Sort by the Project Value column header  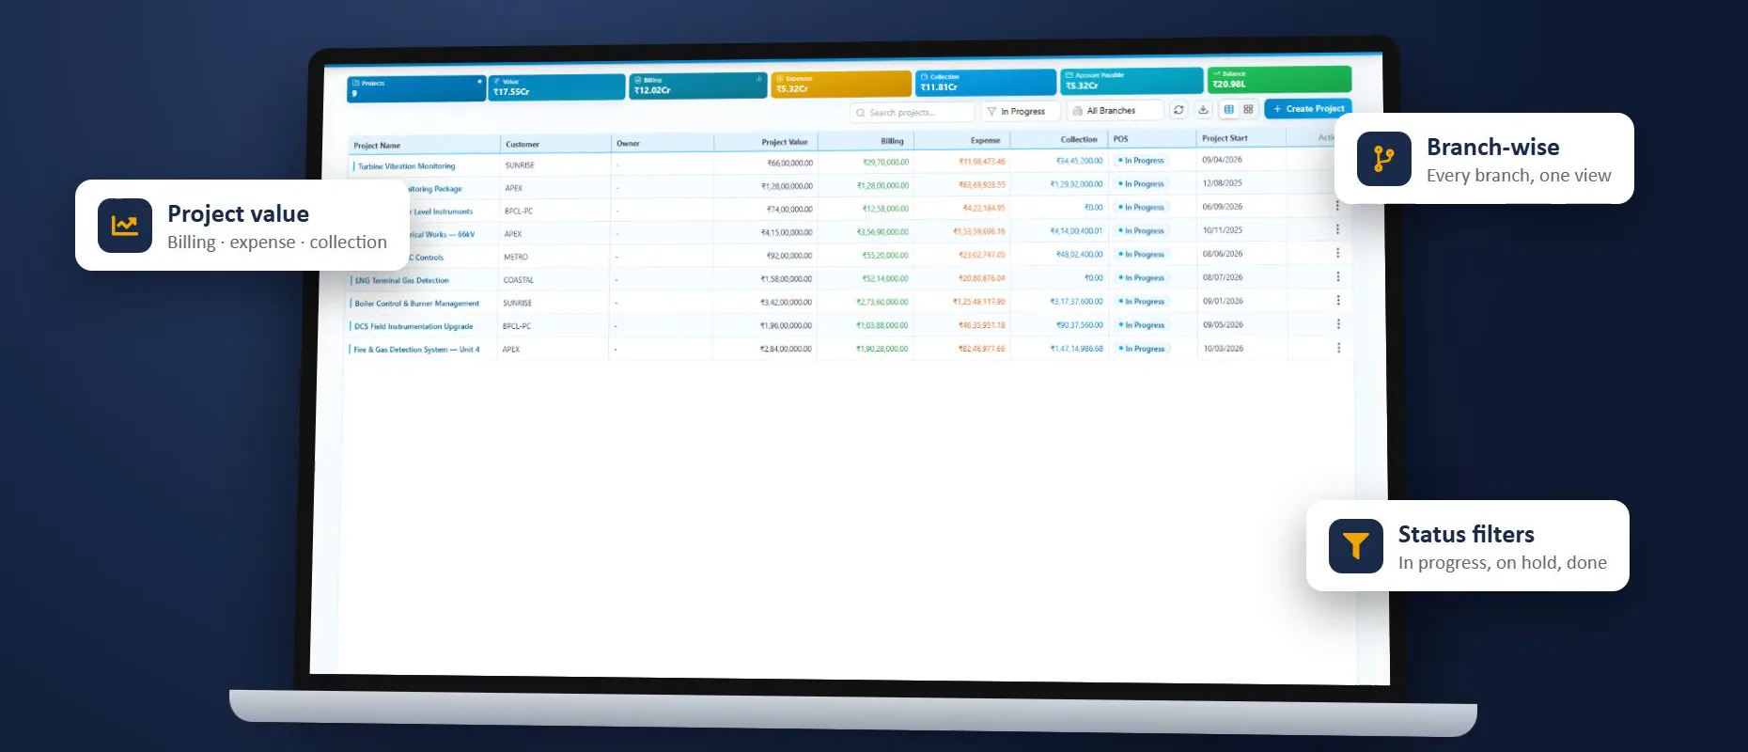785,142
